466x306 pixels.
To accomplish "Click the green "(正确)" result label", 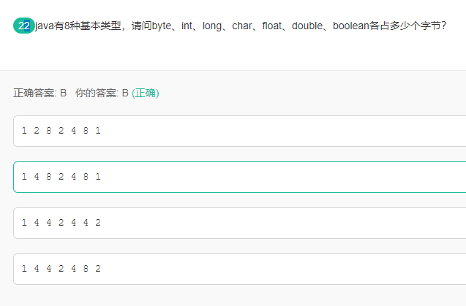I will pyautogui.click(x=146, y=93).
